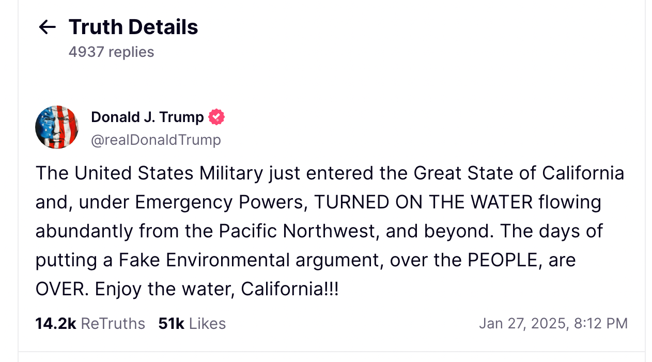The height and width of the screenshot is (362, 652).
Task: Click the Jan 27, 2025 timestamp
Action: click(x=553, y=324)
